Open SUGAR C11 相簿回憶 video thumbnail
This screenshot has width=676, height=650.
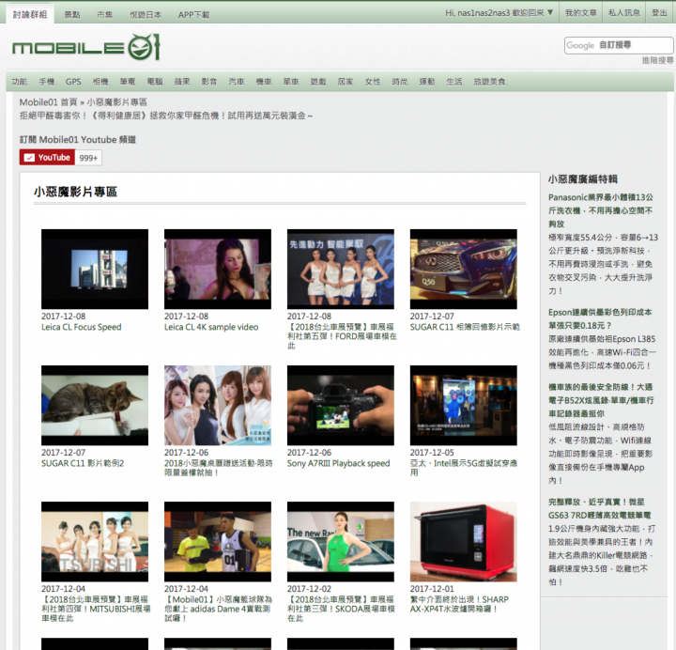click(x=464, y=270)
